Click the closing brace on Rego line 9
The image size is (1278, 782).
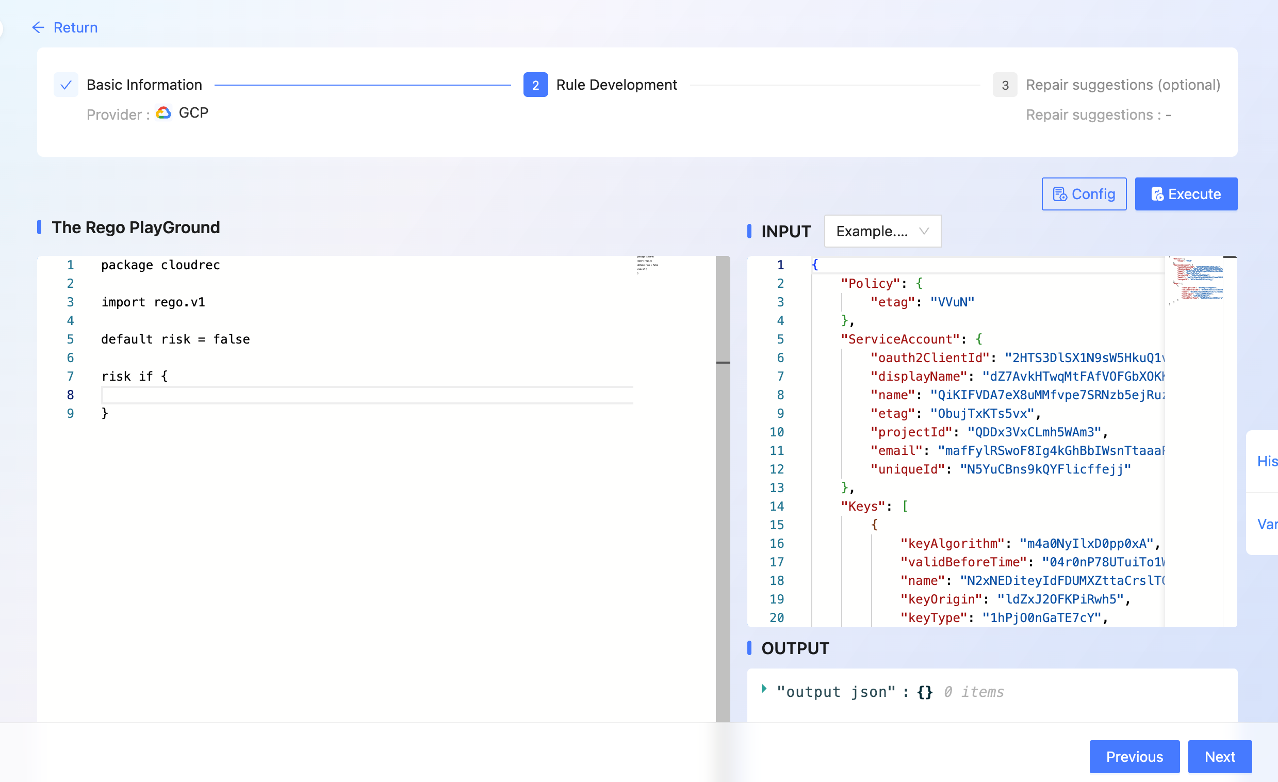105,414
